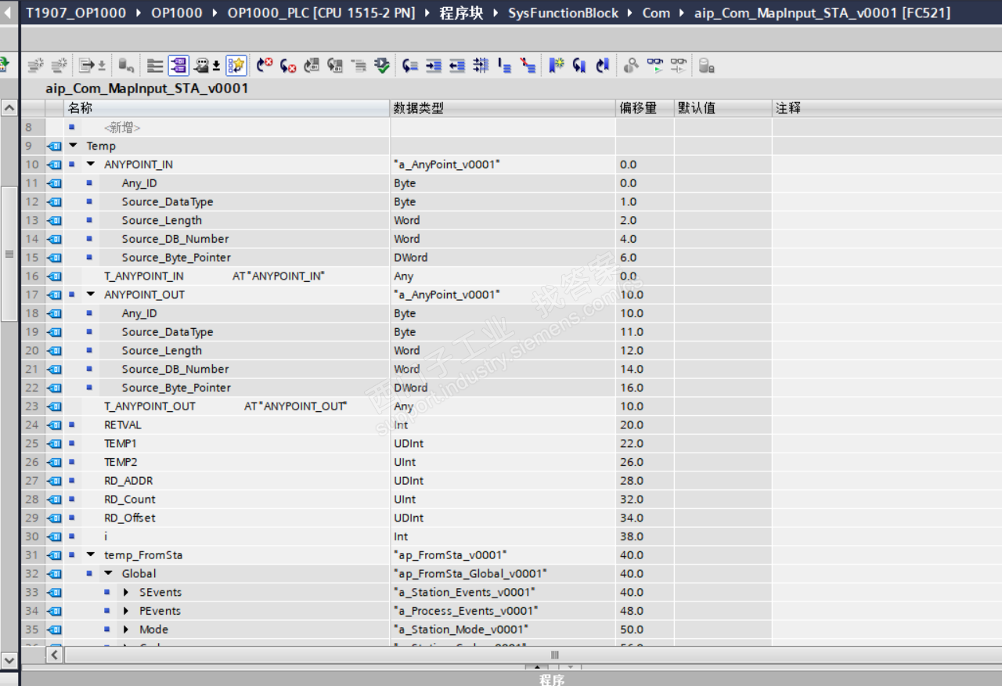Click the 默认值 column header
The image size is (1002, 686).
coord(723,108)
